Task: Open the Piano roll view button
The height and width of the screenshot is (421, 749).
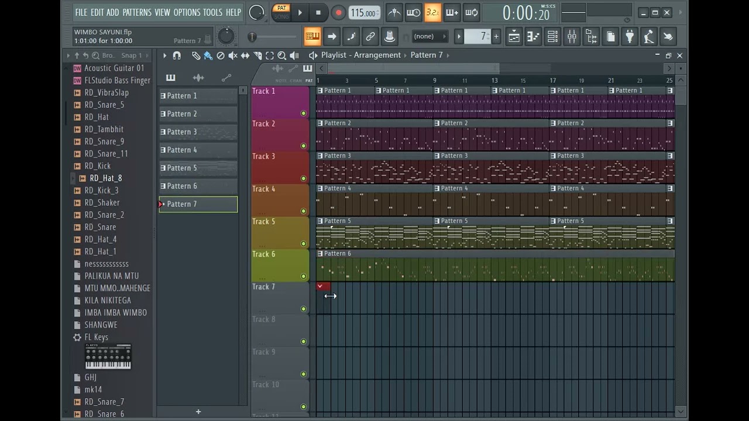Action: 533,37
